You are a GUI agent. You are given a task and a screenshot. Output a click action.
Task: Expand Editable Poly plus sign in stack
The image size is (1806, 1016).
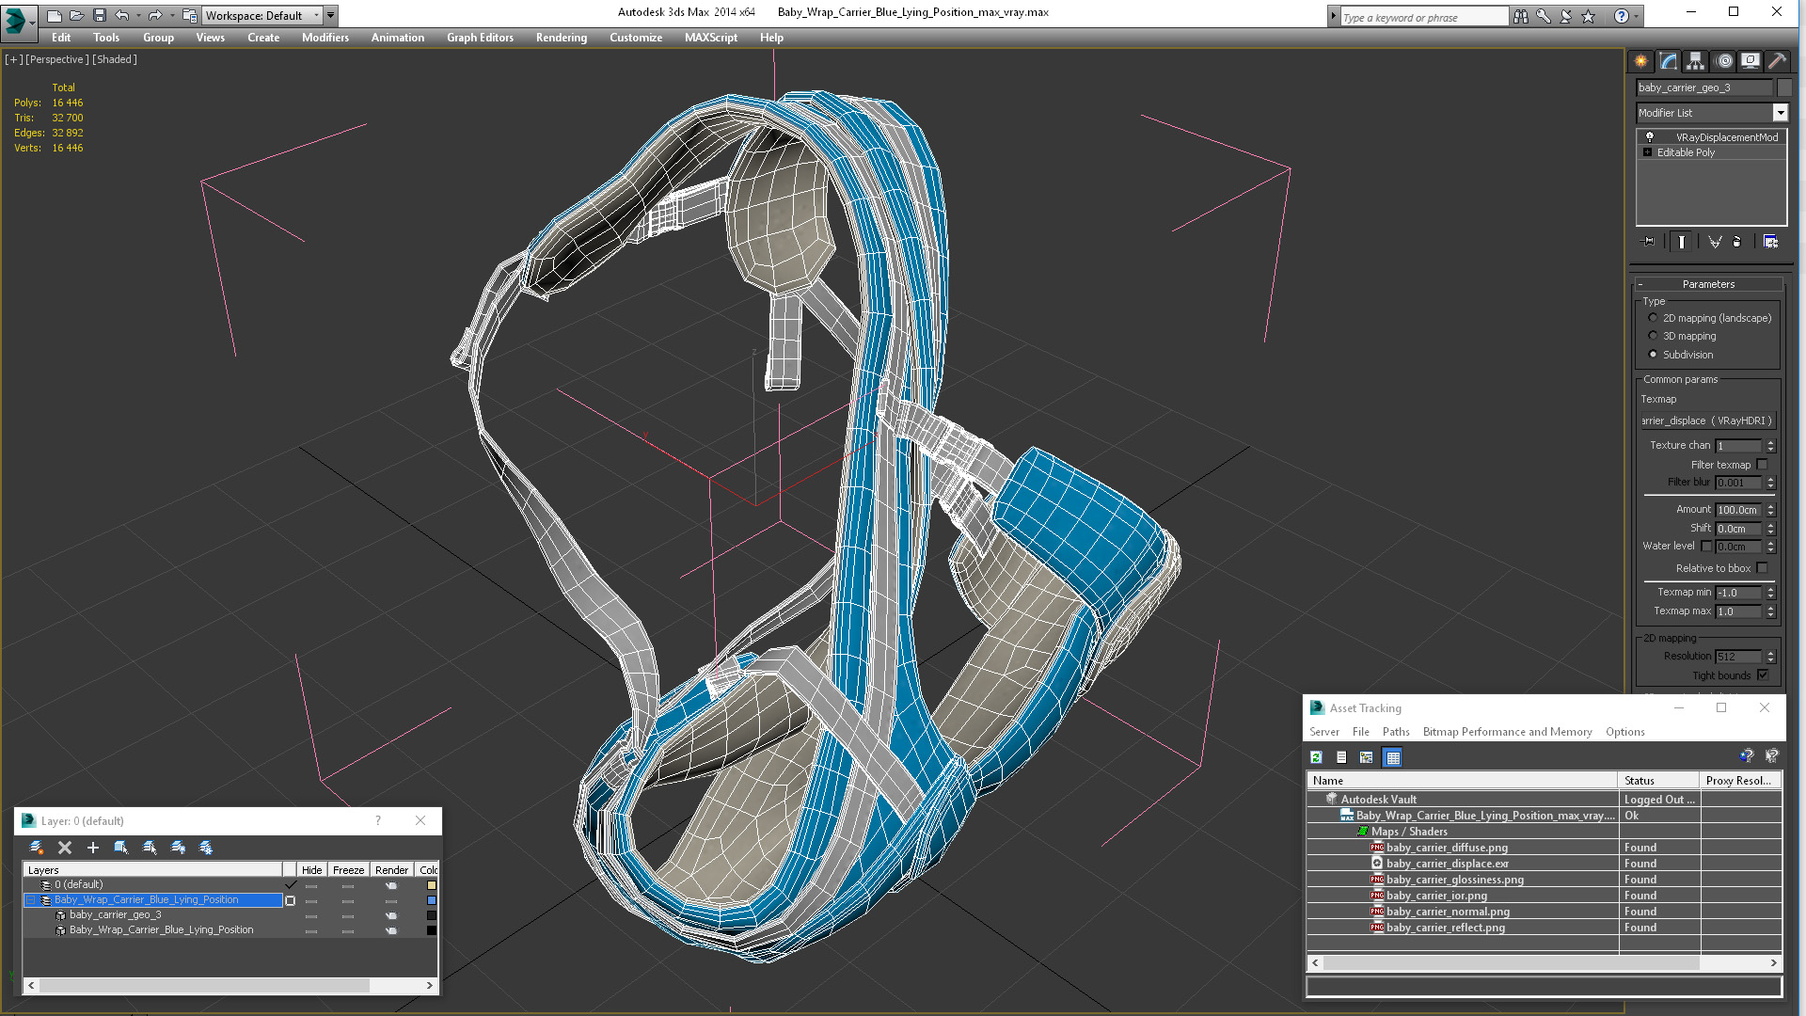tap(1647, 152)
